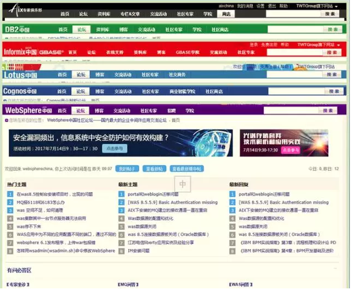Focus the Cognos中国 search field
The image size is (351, 290).
point(296,91)
